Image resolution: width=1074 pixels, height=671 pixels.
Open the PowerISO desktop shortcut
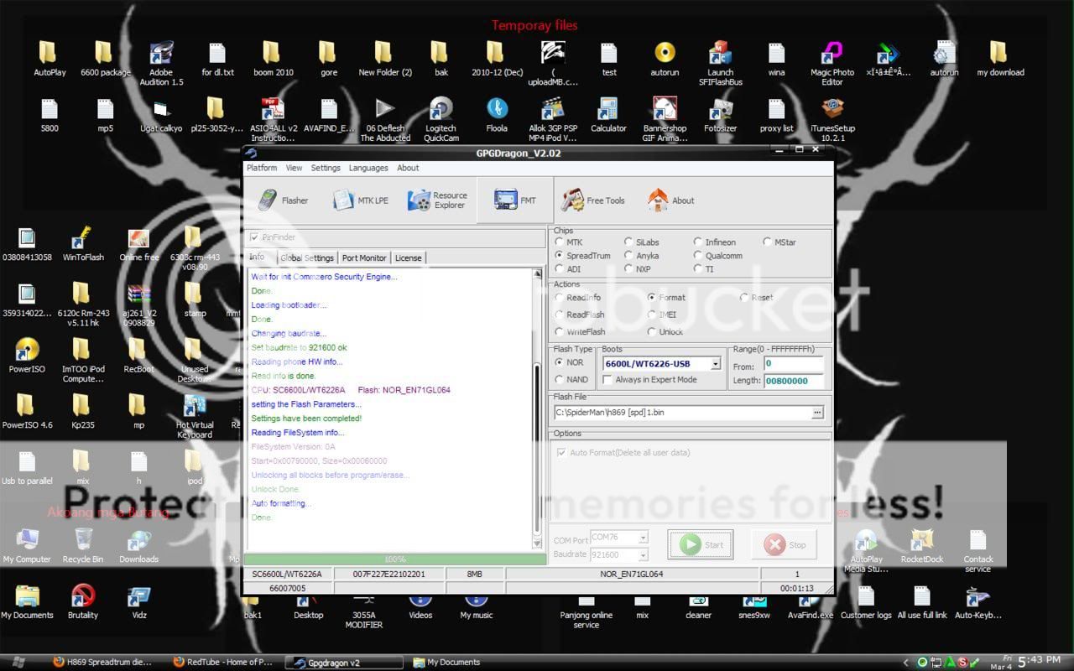(x=27, y=356)
